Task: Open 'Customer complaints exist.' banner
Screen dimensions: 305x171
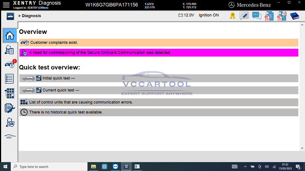Action: (x=159, y=43)
